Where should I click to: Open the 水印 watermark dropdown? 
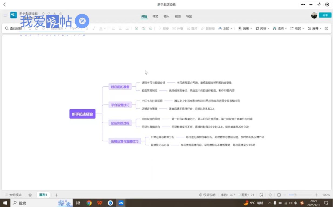(226, 28)
